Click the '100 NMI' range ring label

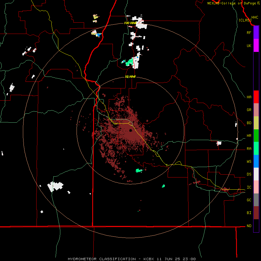(130, 23)
